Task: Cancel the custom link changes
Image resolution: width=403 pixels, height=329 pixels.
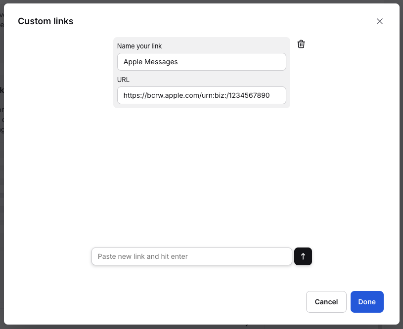Action: point(326,302)
